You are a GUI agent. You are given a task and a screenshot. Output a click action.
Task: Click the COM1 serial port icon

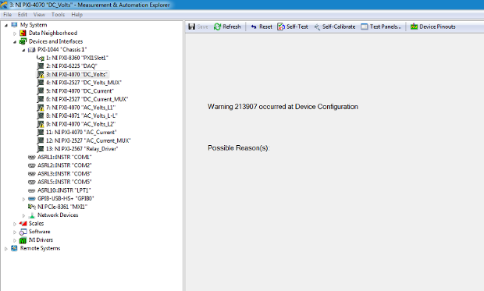pyautogui.click(x=31, y=158)
